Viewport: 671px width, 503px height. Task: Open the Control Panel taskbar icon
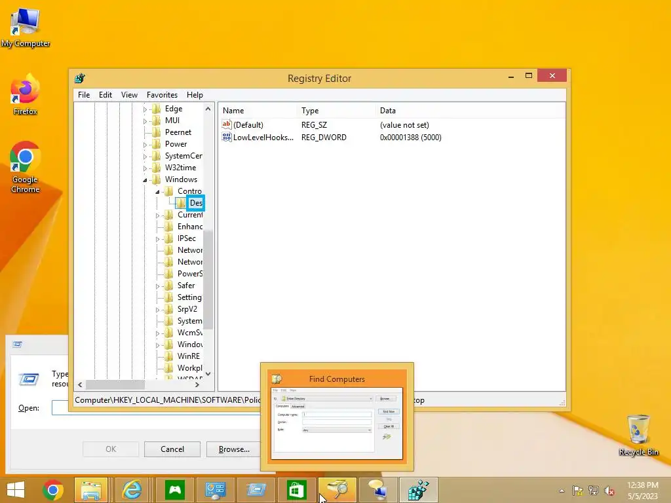click(x=215, y=490)
